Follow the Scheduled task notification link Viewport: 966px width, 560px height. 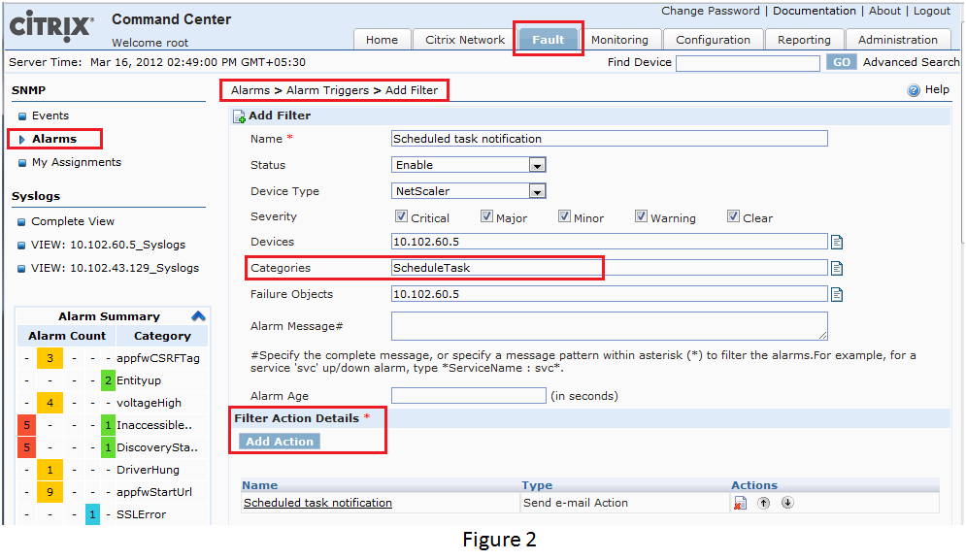317,503
